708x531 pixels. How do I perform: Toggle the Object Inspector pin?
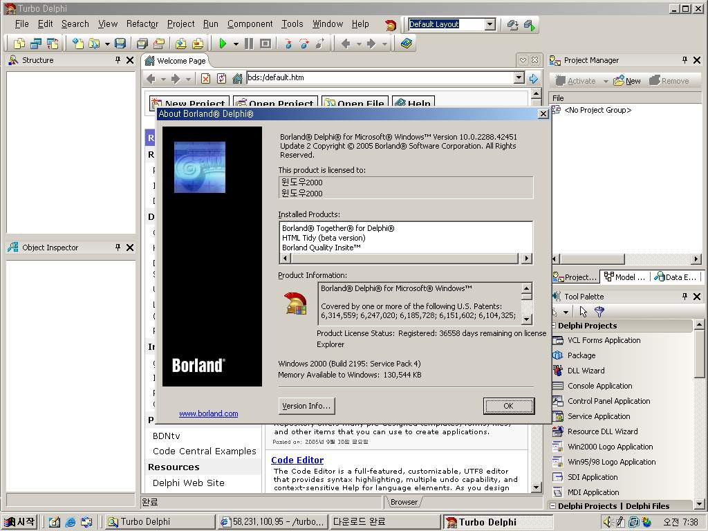pyautogui.click(x=118, y=248)
